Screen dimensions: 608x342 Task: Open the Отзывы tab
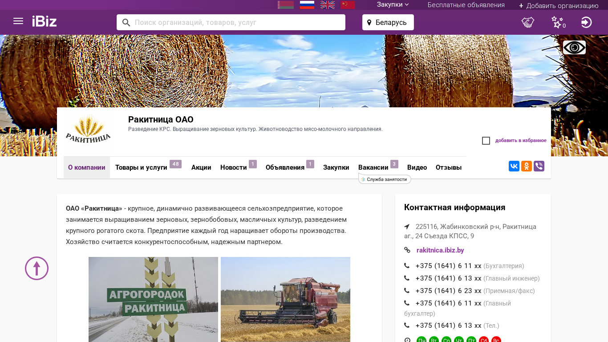449,167
